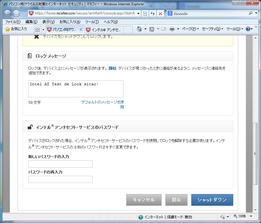Open the ツール(O) command menu
The height and width of the screenshot is (223, 261).
tap(234, 29)
